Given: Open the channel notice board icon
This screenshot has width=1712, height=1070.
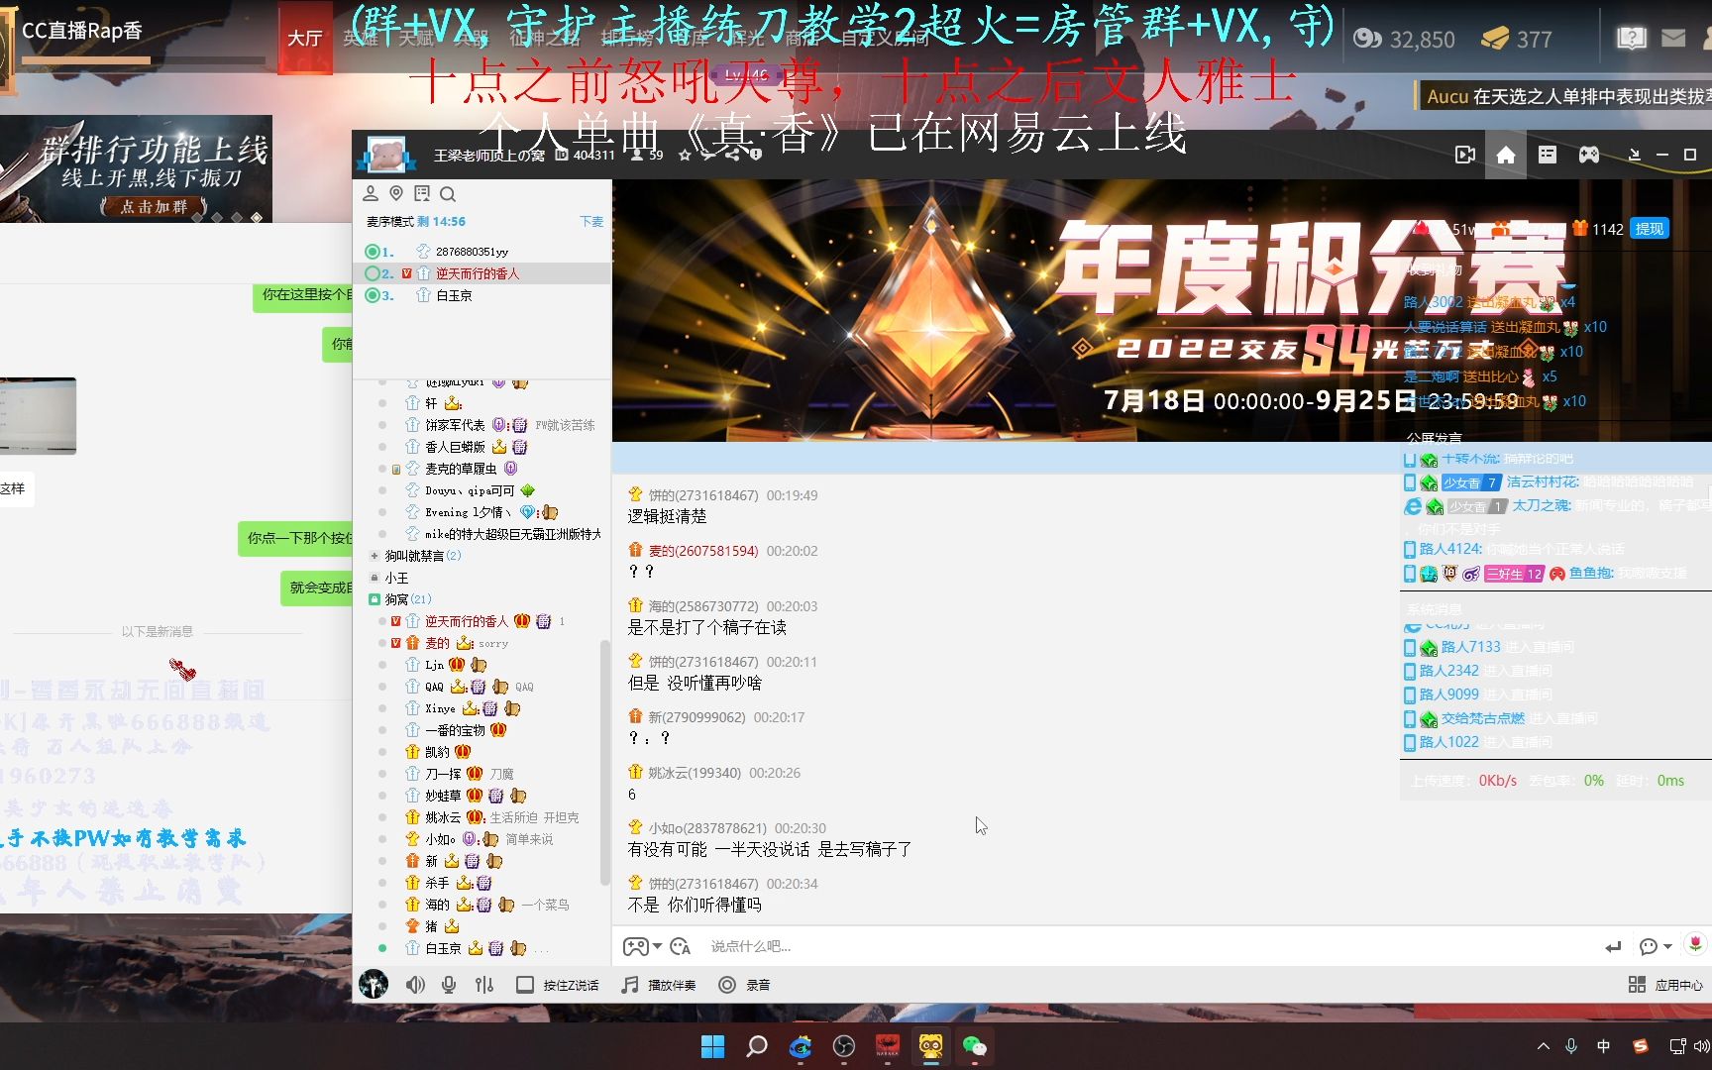Looking at the screenshot, I should click(x=422, y=193).
